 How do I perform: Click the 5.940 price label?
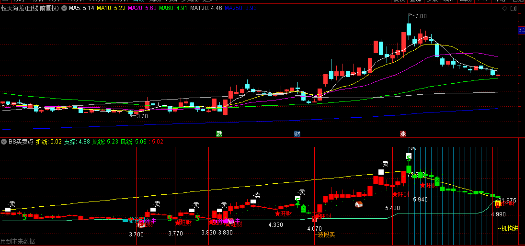coord(420,200)
